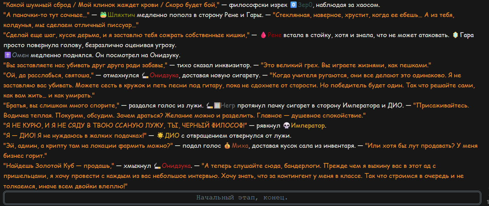Viewport: 489px width, 206px height.
Task: Click cigarette emoji before Онидзука after 'хмыкнул'
Action: [x=157, y=166]
